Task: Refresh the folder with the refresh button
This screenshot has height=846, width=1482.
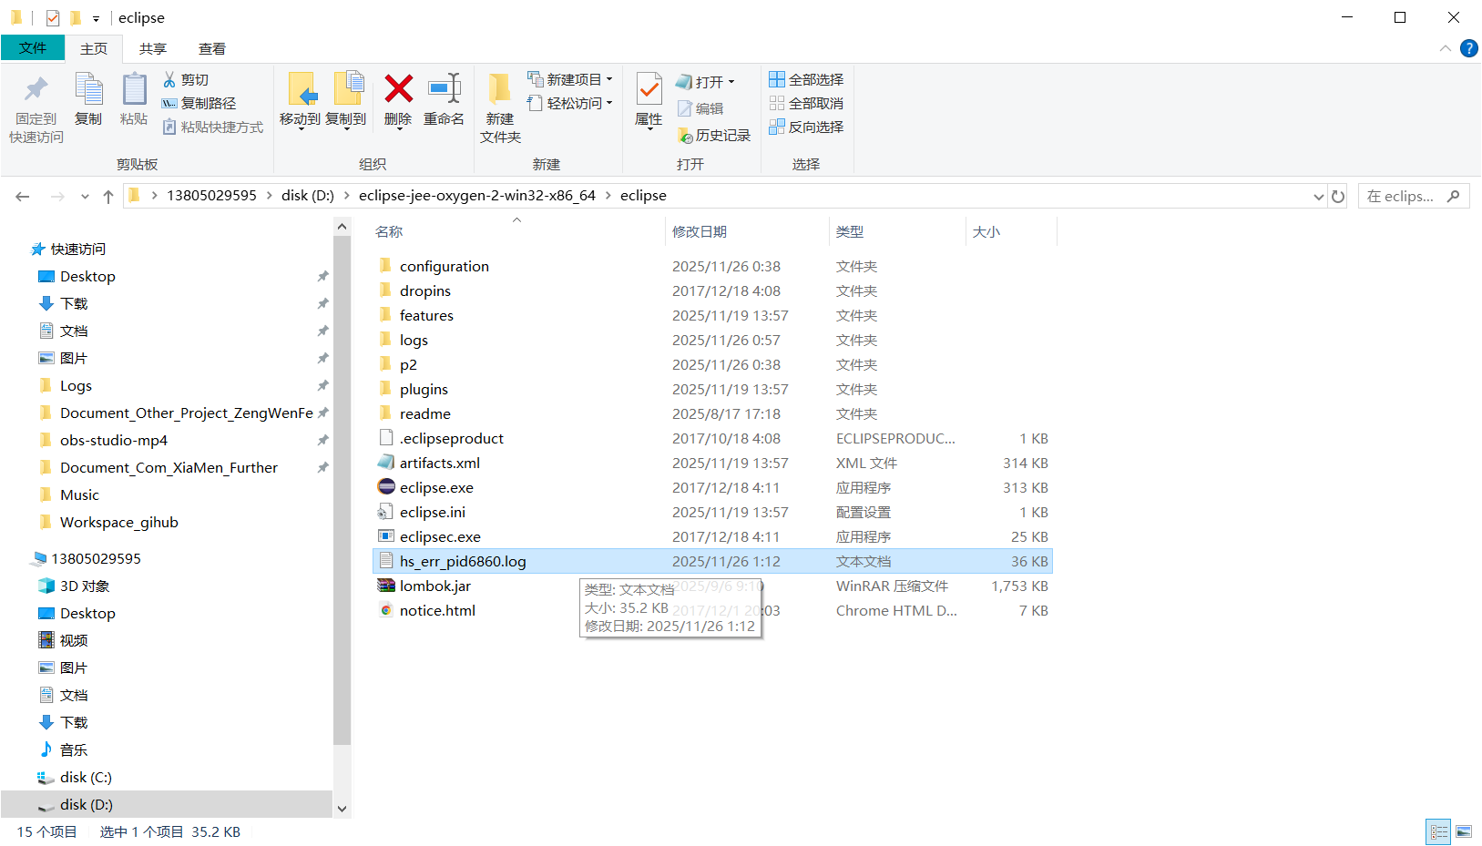Action: coord(1338,196)
